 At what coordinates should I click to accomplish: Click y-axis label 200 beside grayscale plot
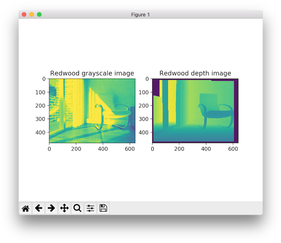(40, 106)
